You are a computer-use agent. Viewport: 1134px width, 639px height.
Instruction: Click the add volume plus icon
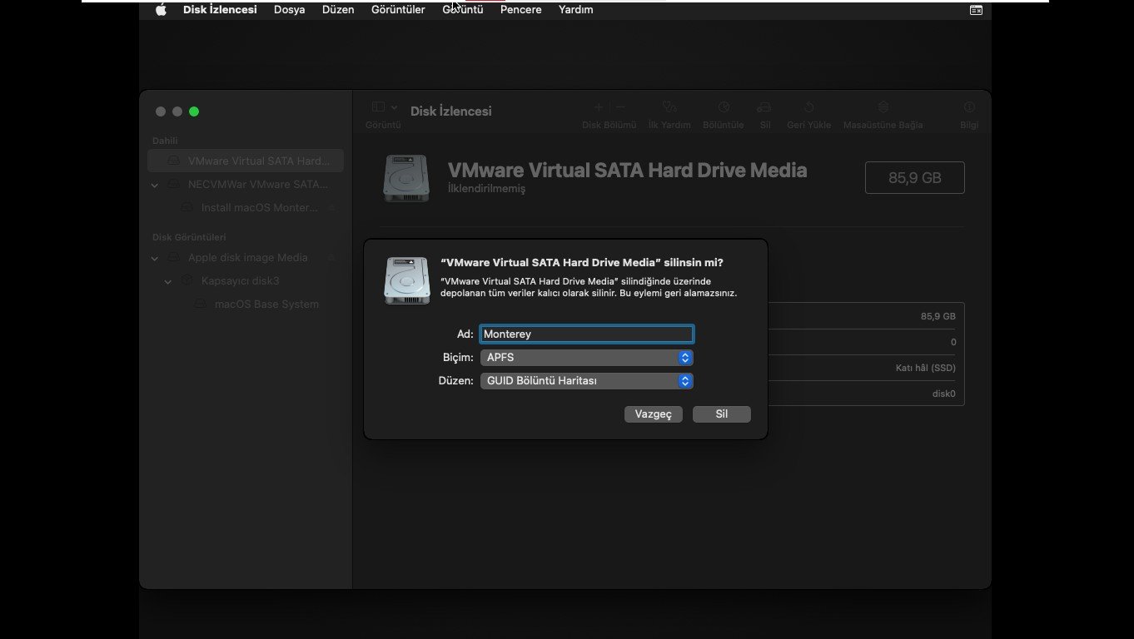point(598,107)
